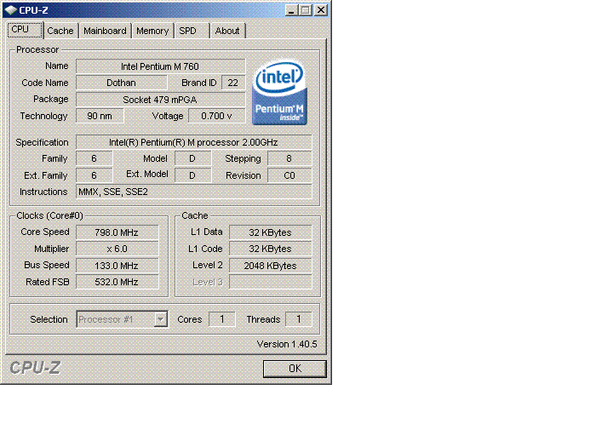
Task: Minimize the CPU-Z window
Action: 291,10
